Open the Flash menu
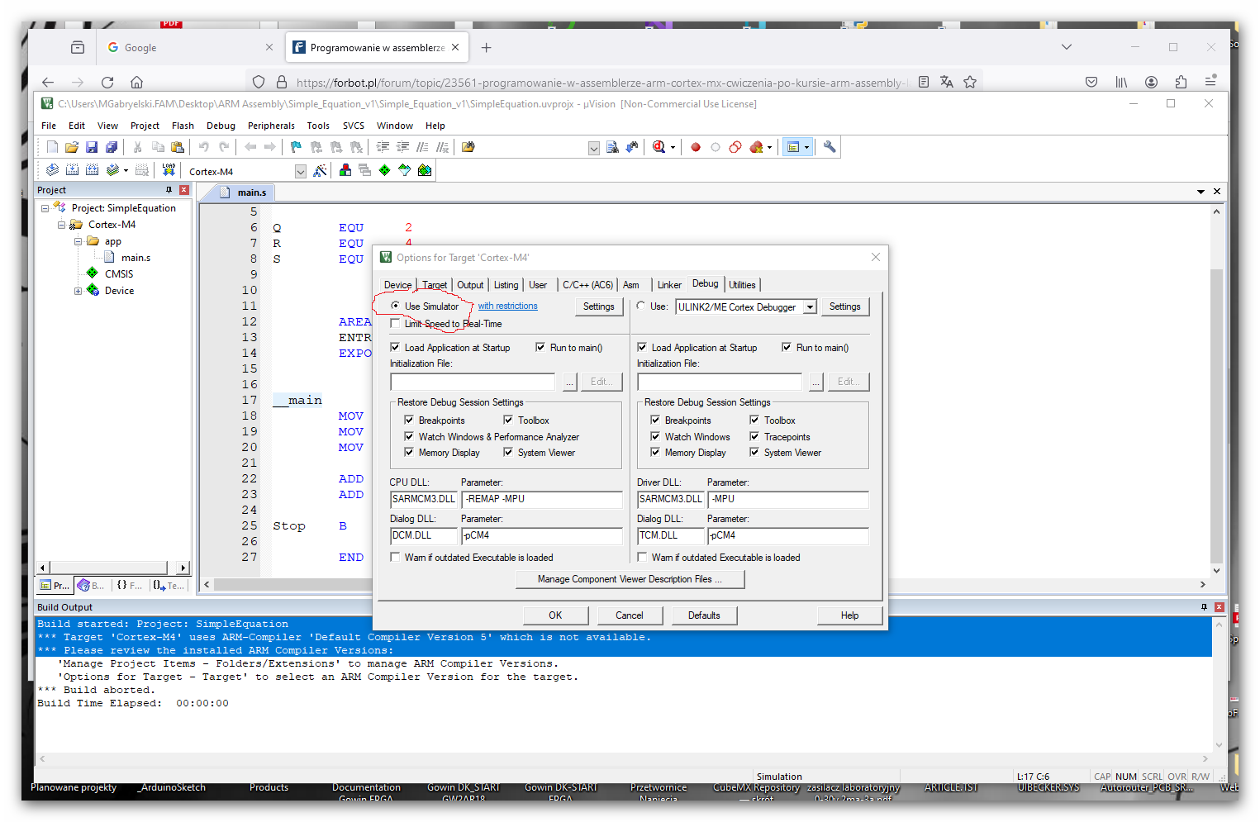Viewport: 1260px width, 822px height. pos(183,126)
